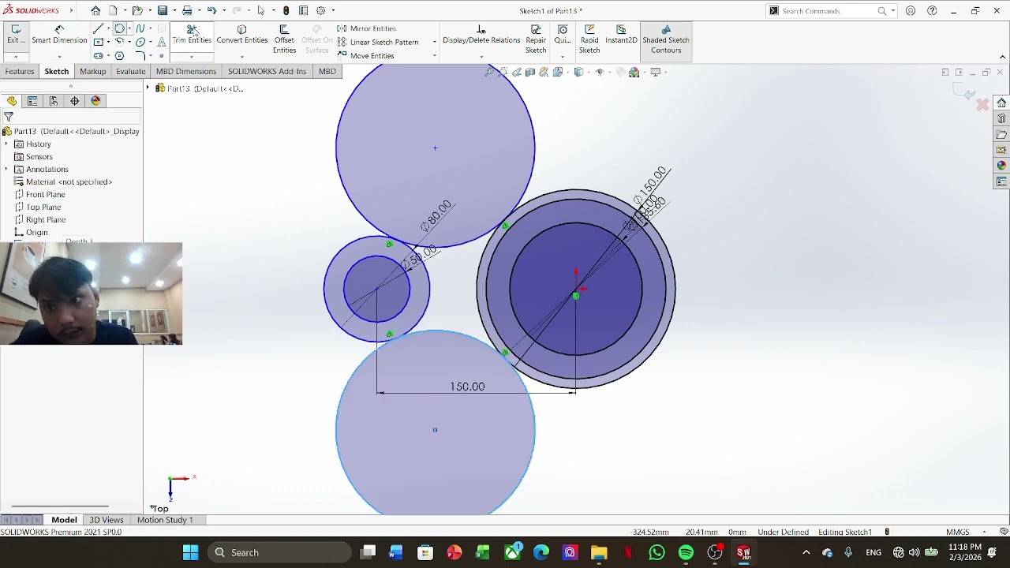Click the feature tree filter funnel
This screenshot has width=1010, height=568.
[x=9, y=117]
